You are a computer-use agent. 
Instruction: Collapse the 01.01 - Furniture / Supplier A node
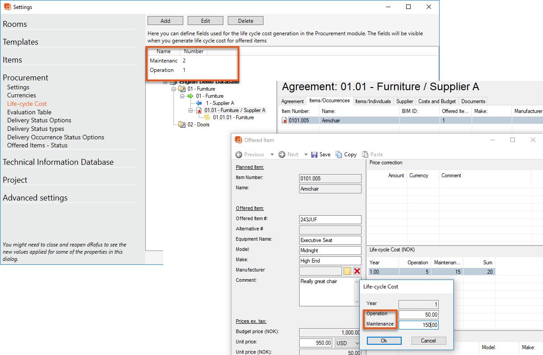coord(190,110)
